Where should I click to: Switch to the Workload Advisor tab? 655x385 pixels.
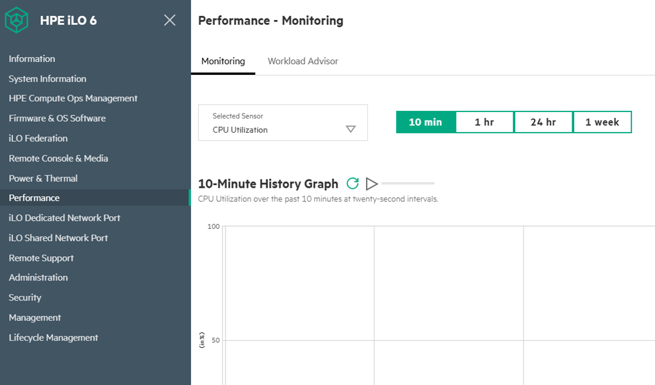coord(303,61)
